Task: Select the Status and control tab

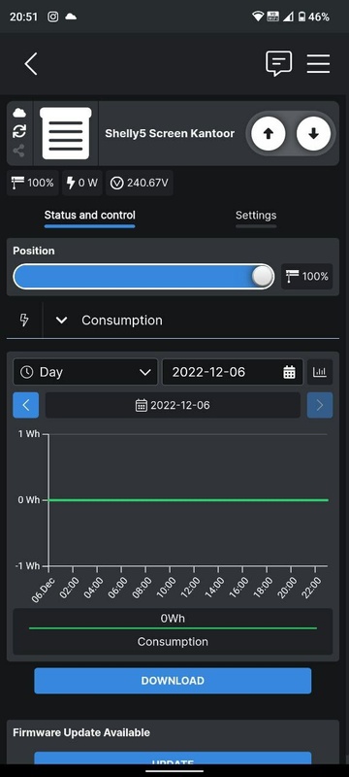Action: 89,215
